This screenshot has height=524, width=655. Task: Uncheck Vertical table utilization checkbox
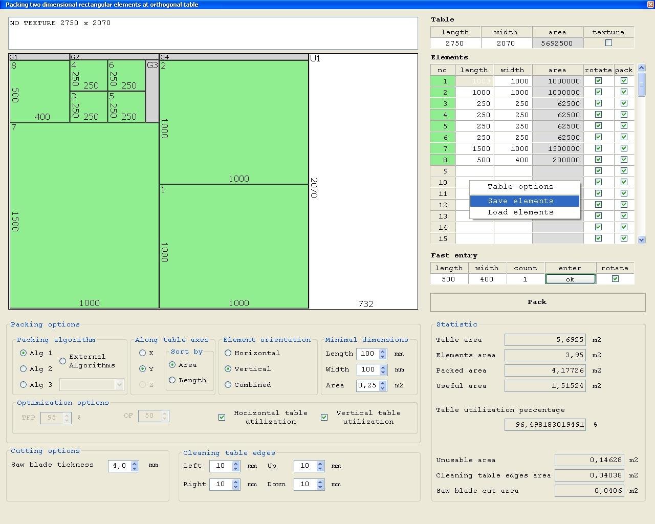[x=324, y=417]
